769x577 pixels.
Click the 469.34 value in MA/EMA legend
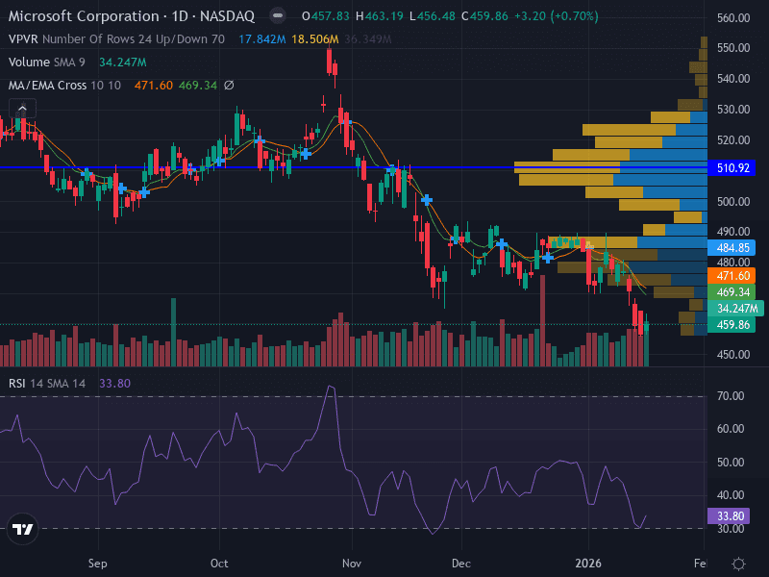coord(198,86)
